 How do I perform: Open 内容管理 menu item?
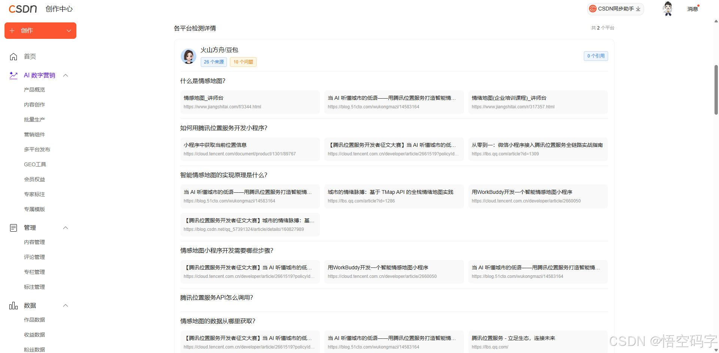point(34,242)
